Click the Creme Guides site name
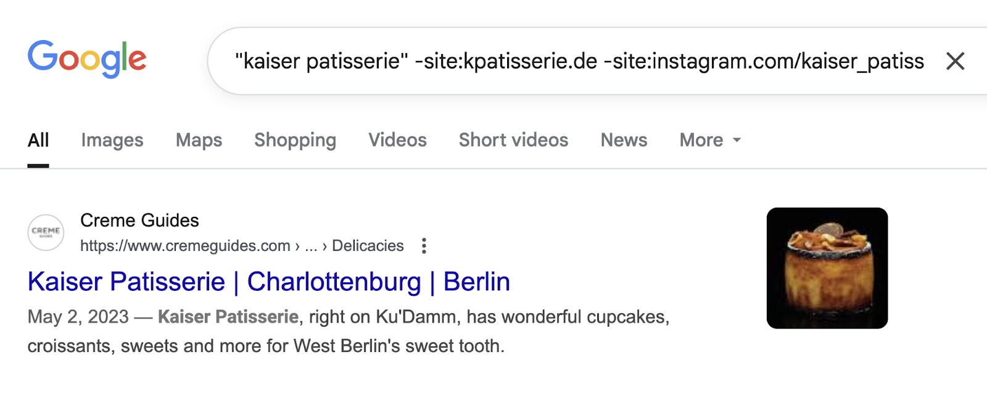This screenshot has height=395, width=987. pyautogui.click(x=139, y=221)
